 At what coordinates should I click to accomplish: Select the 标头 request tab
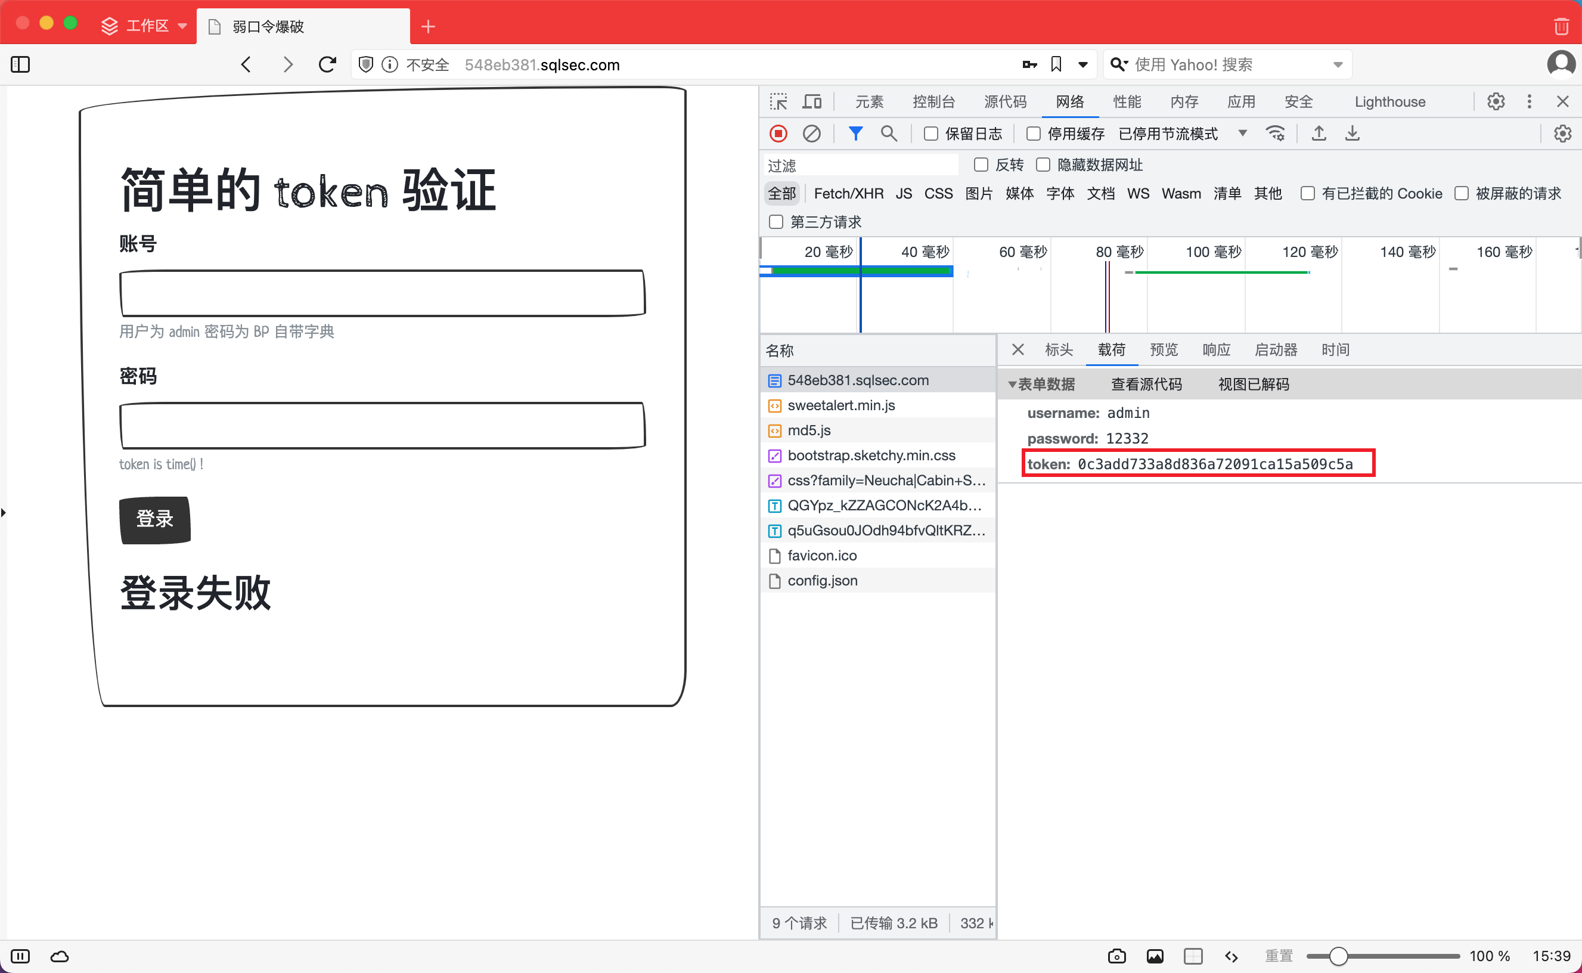point(1059,349)
